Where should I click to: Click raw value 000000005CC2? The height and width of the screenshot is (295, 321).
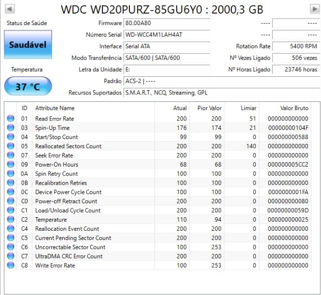tap(288, 165)
